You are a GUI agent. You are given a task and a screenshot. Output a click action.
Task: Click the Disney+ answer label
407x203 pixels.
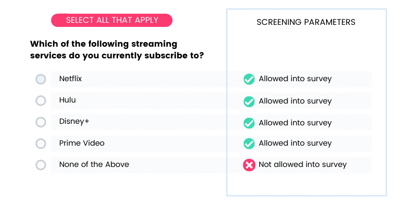(74, 121)
